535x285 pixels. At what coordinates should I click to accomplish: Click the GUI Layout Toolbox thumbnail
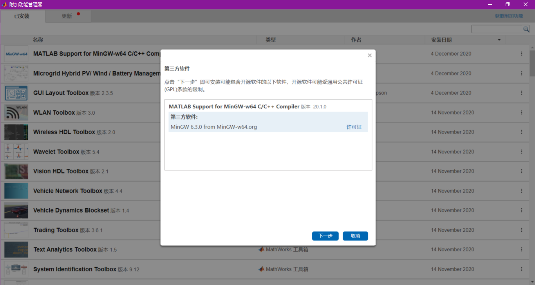(x=16, y=93)
